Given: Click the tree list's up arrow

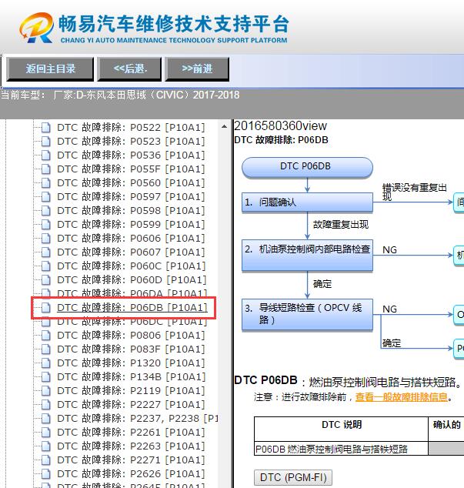Looking at the screenshot, I should (224, 127).
